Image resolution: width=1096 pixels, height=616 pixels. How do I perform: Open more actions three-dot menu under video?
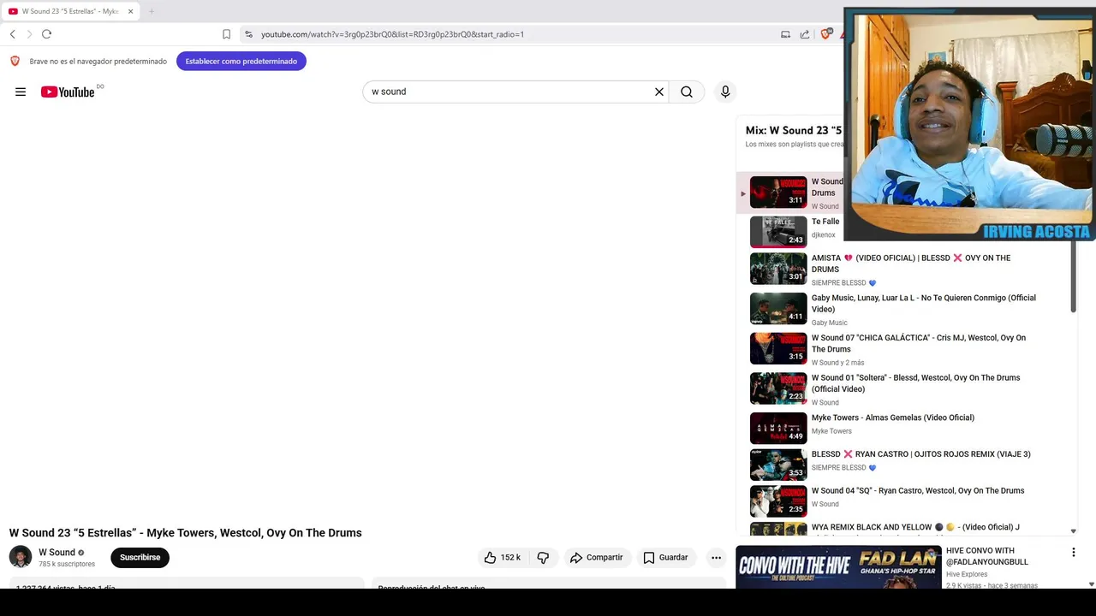click(716, 557)
